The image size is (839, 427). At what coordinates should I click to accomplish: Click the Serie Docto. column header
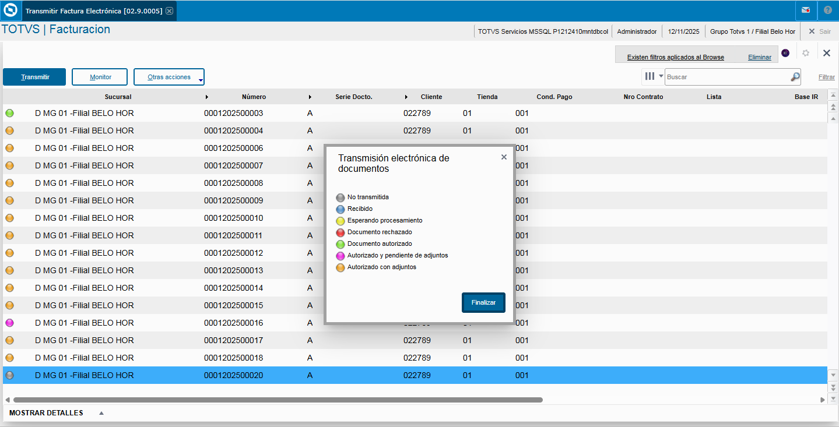[x=354, y=97]
